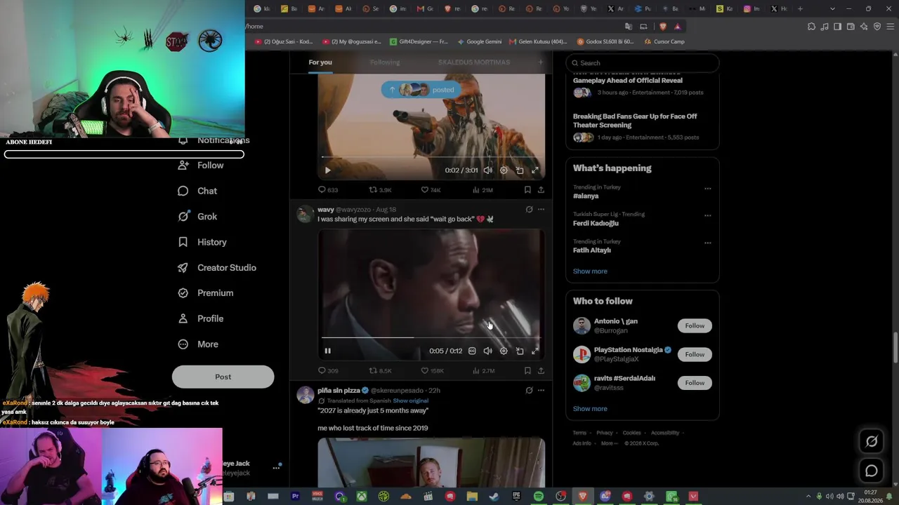The width and height of the screenshot is (899, 505).
Task: Open Chat in the sidebar
Action: [197, 191]
